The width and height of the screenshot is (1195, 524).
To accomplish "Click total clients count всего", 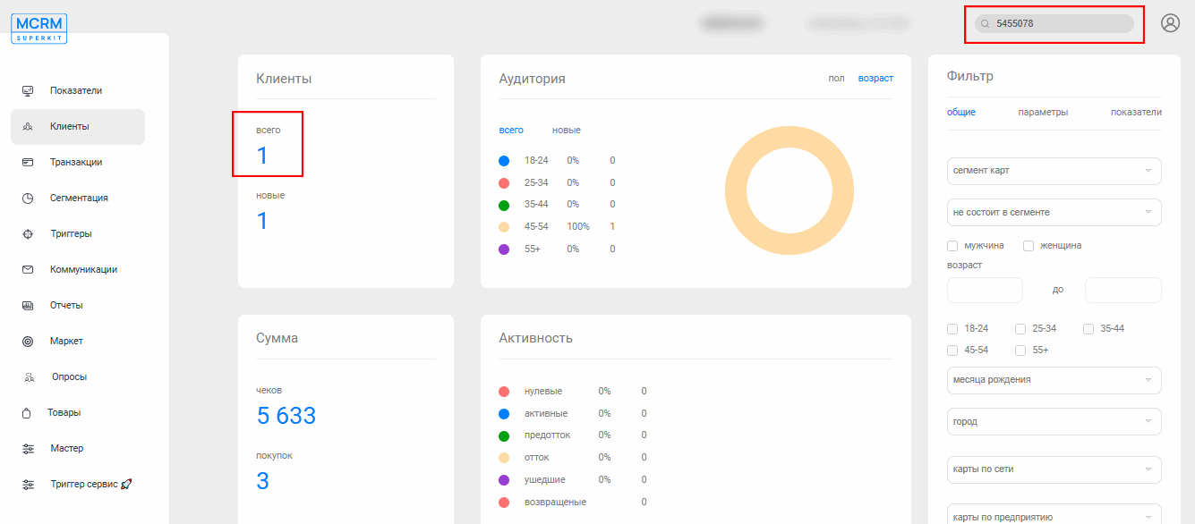I will pos(262,156).
